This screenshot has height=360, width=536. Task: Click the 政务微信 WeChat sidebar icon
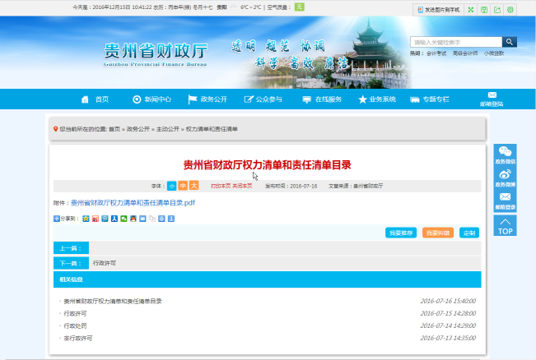click(x=505, y=155)
